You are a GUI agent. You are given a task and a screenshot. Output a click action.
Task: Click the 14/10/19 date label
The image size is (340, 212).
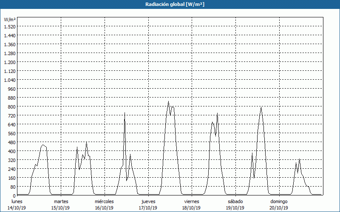click(17, 208)
